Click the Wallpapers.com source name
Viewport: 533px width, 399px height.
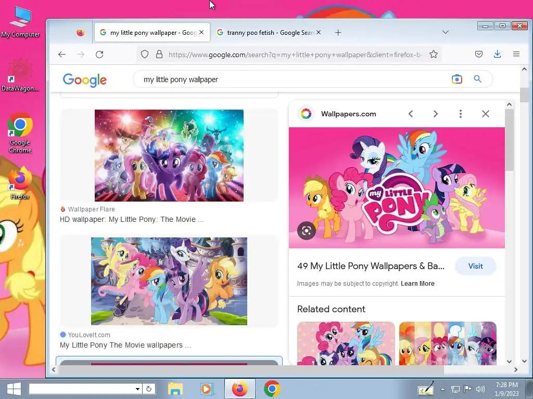click(x=348, y=114)
